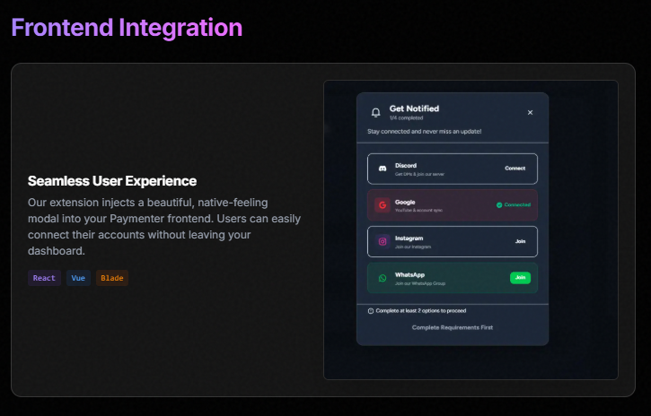Click the Google Connected status label
This screenshot has height=416, width=651.
coord(517,205)
